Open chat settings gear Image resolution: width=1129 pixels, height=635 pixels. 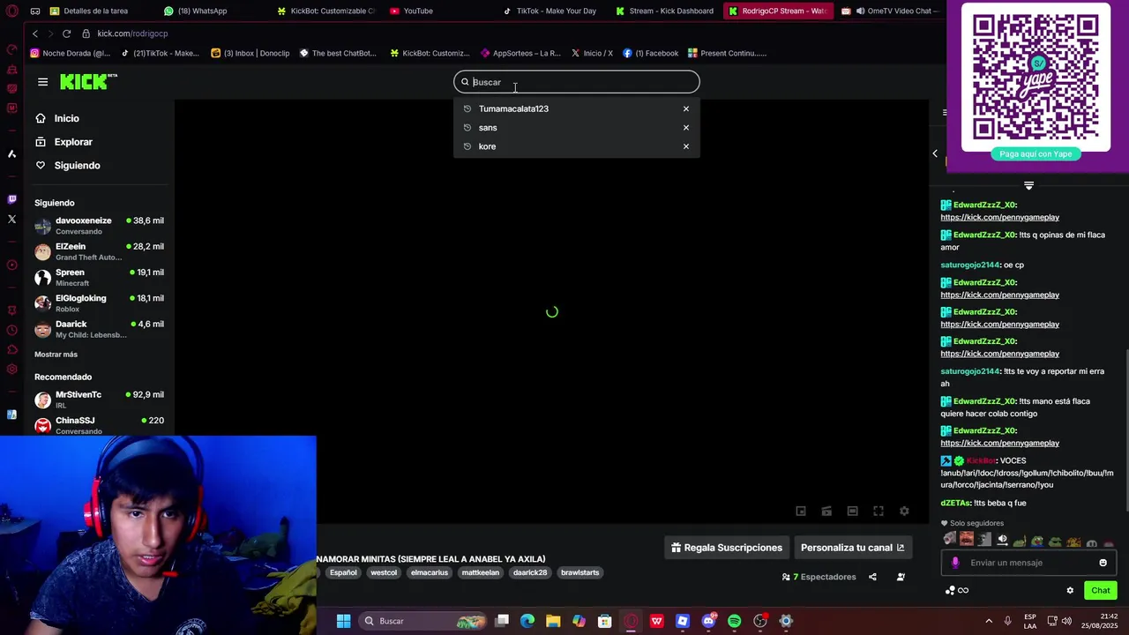click(1070, 591)
